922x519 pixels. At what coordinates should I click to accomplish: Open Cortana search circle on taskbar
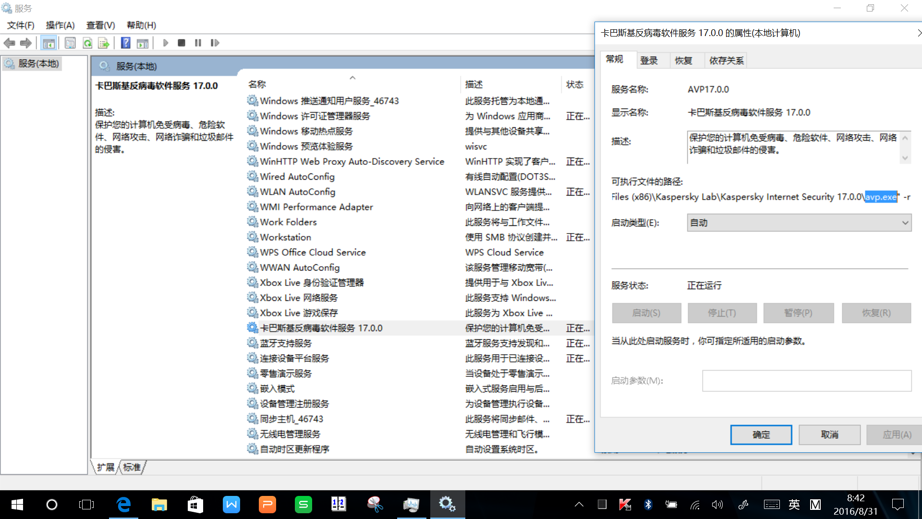51,505
